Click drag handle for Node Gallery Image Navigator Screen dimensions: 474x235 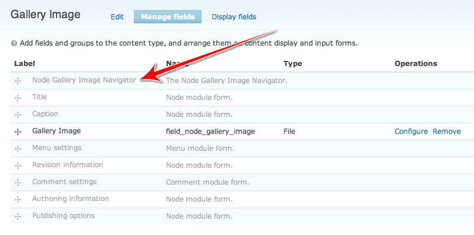18,81
